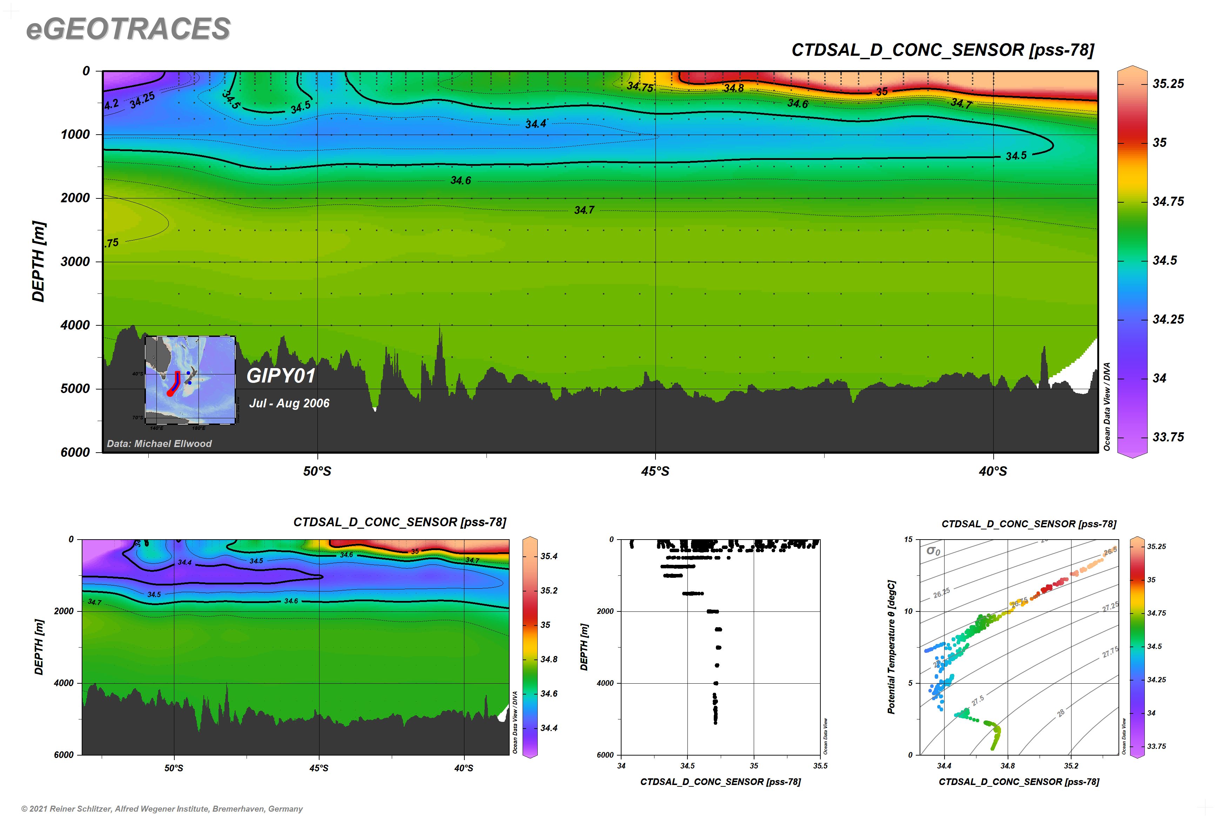Screen dimensions: 1216x819
Task: Click the GIPY01 cruise label
Action: pyautogui.click(x=281, y=375)
